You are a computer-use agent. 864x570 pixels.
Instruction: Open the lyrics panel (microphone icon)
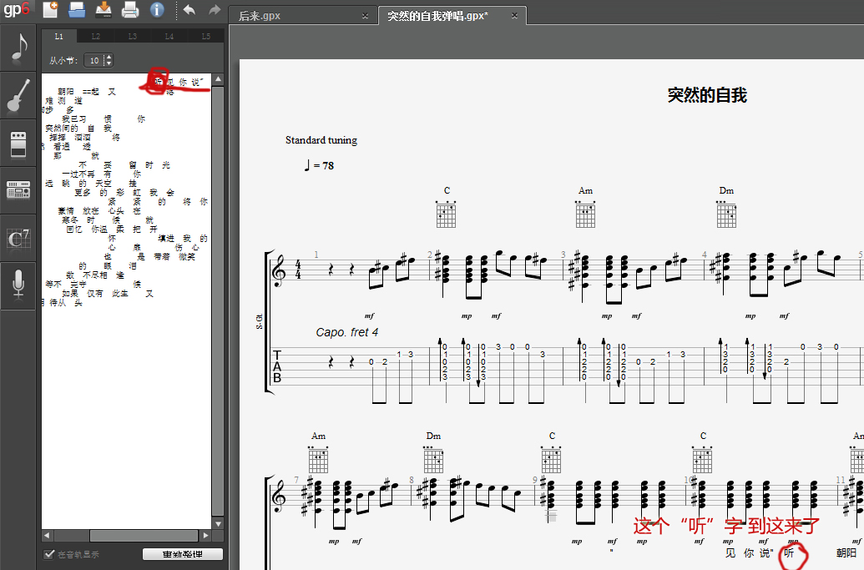pos(18,285)
